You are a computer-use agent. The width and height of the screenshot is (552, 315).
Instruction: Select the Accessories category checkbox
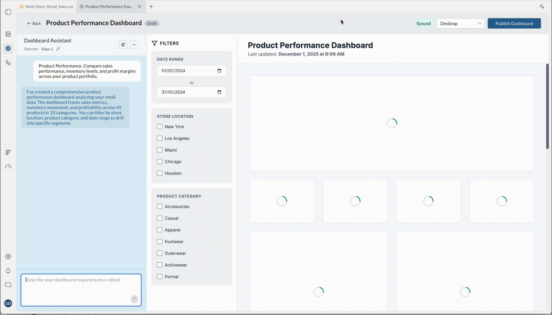click(160, 207)
